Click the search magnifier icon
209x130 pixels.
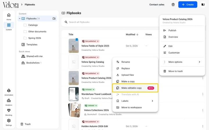click(x=66, y=22)
